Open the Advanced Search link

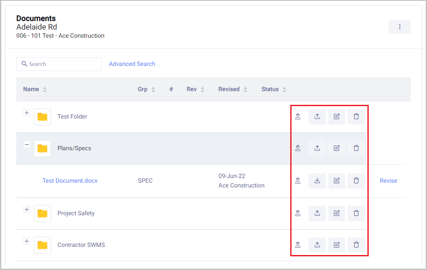click(x=132, y=64)
